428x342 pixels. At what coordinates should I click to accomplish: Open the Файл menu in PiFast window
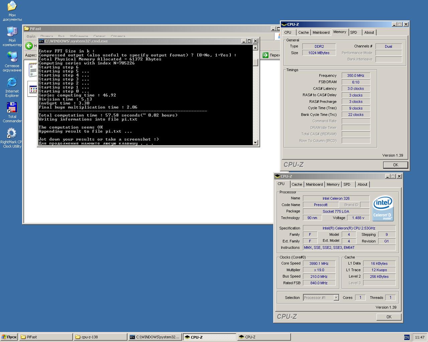(31, 36)
